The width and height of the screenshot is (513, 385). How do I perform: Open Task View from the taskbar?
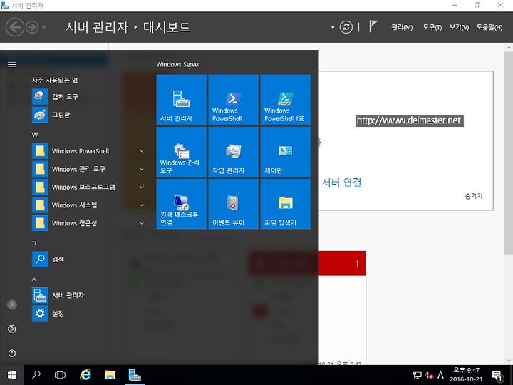coord(60,375)
